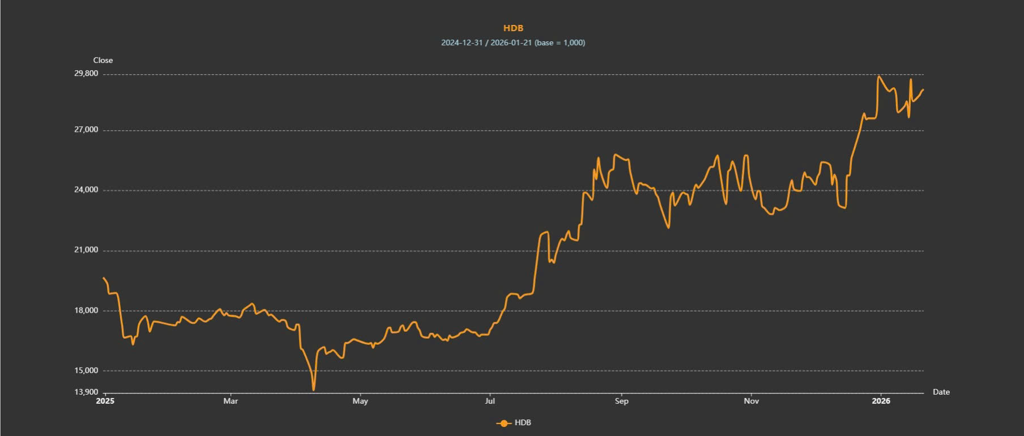The height and width of the screenshot is (436, 1024).
Task: Click the Mar x-axis tick label
Action: point(231,401)
